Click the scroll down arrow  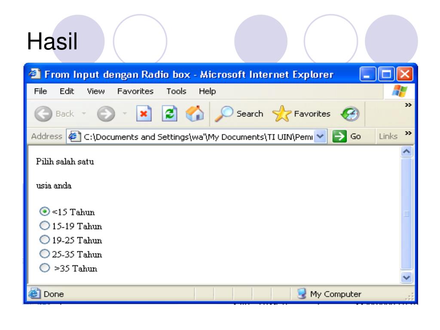(x=406, y=278)
